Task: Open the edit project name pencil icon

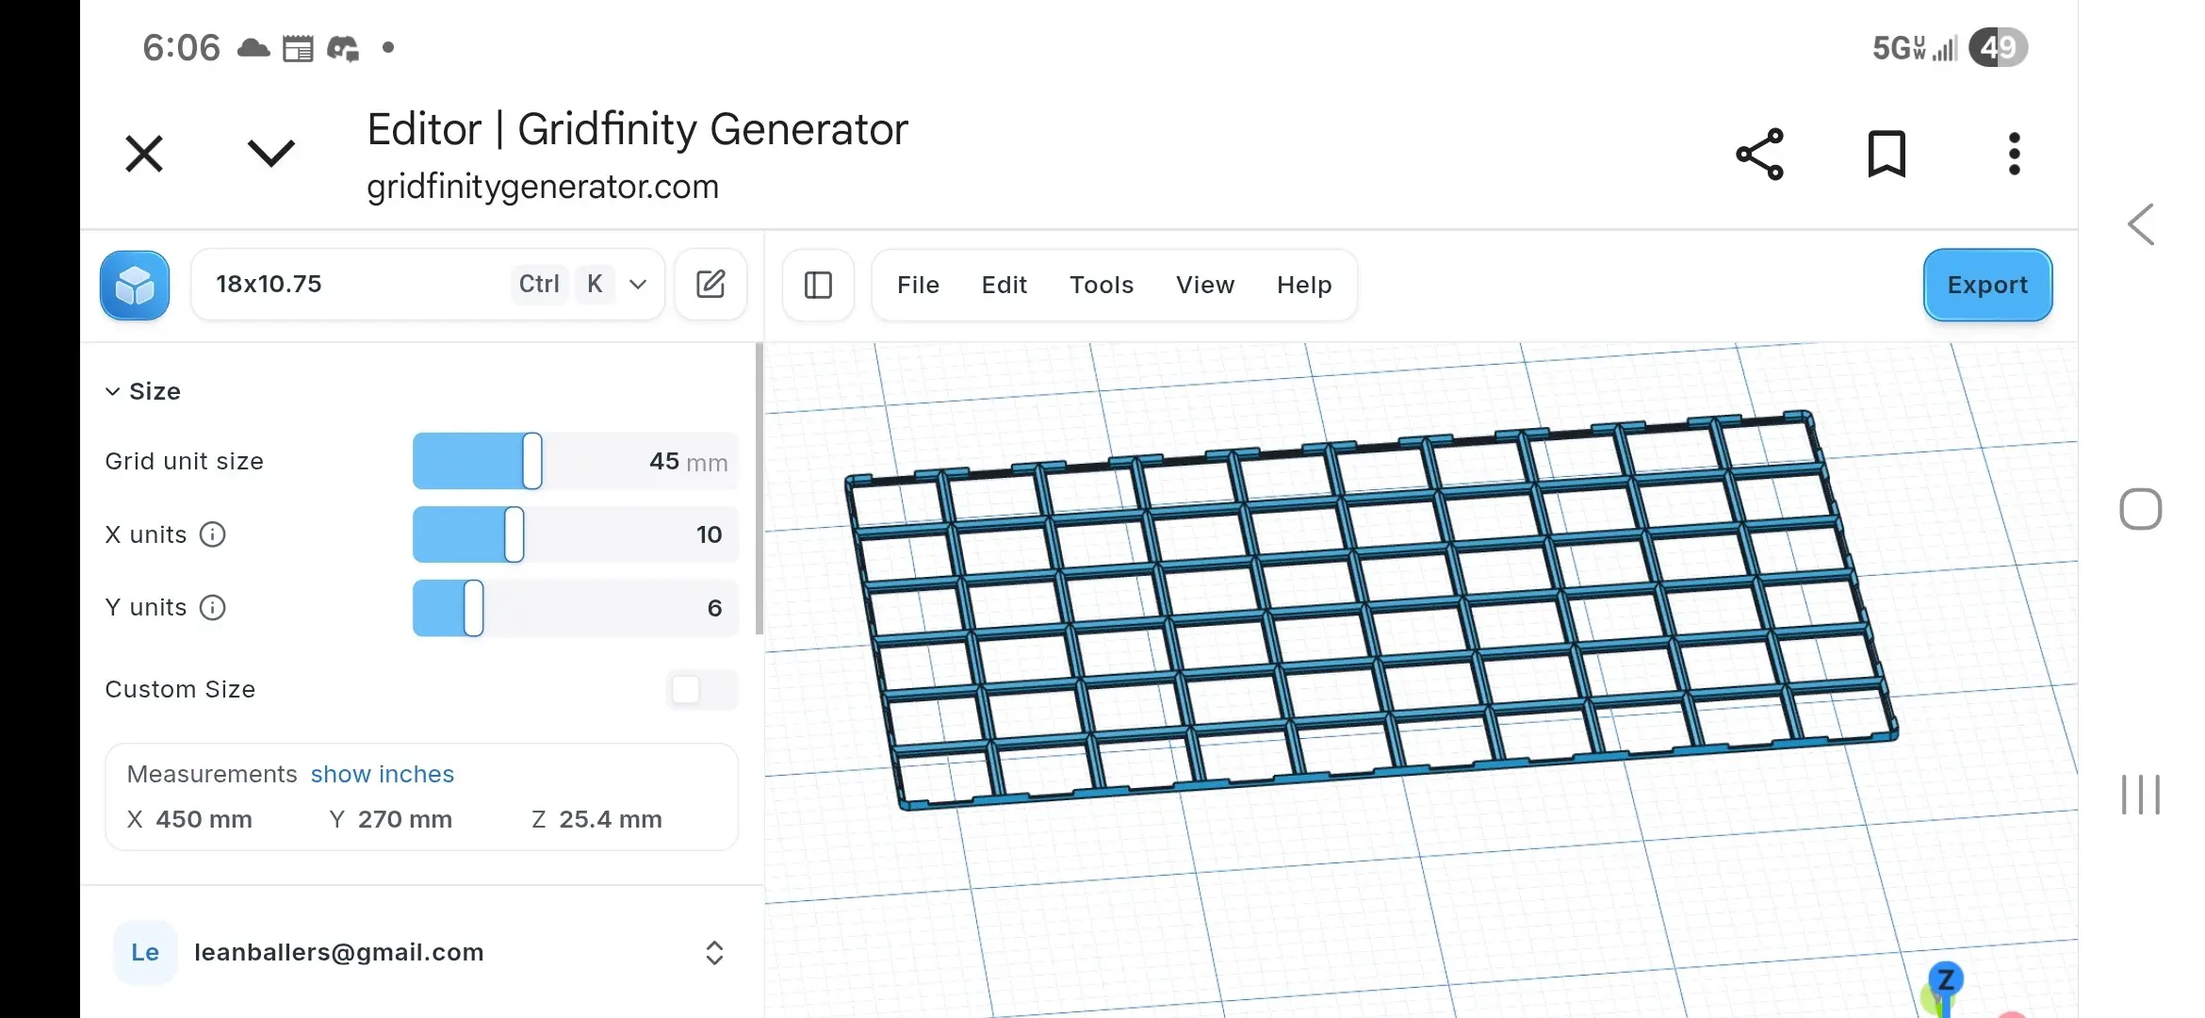Action: [x=710, y=285]
